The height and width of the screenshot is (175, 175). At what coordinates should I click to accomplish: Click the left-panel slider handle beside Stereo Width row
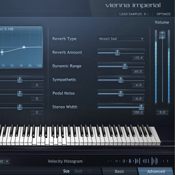coord(20,107)
